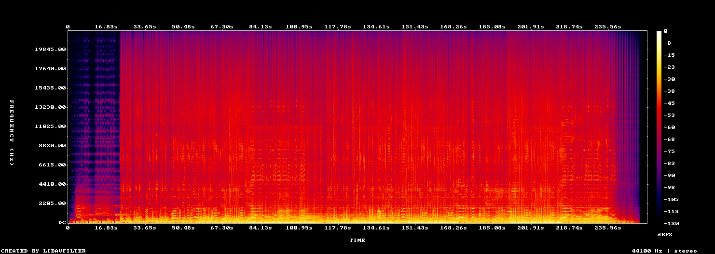Click the 19845.00 frequency axis label
This screenshot has width=715, height=254.
click(51, 50)
